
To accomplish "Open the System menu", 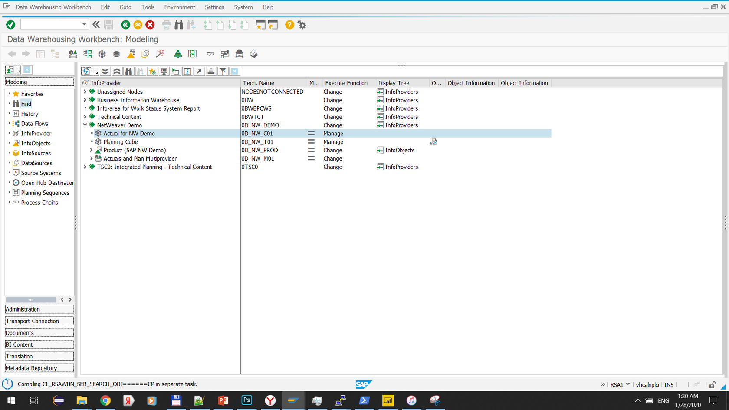I will tap(243, 7).
